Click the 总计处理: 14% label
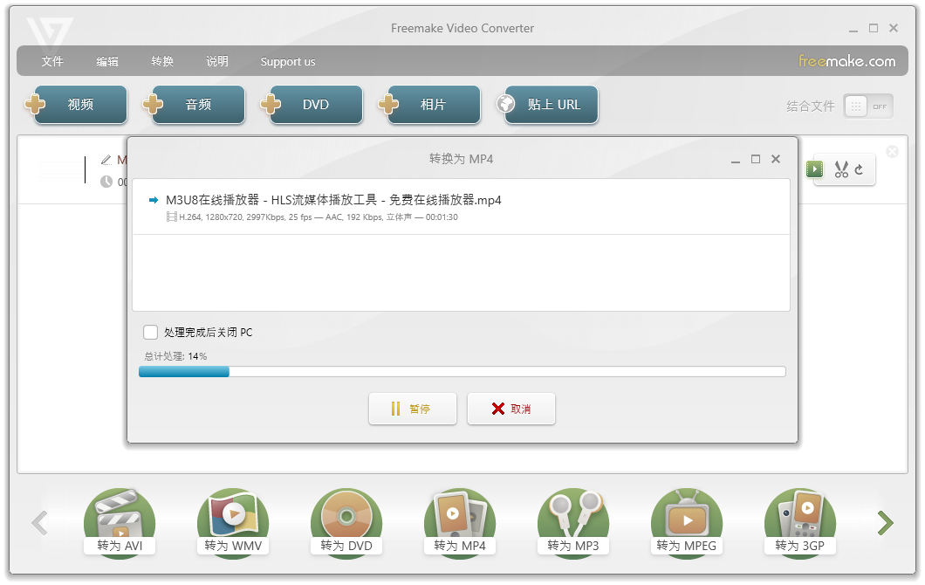Screen dimensions: 925x585 [x=175, y=356]
